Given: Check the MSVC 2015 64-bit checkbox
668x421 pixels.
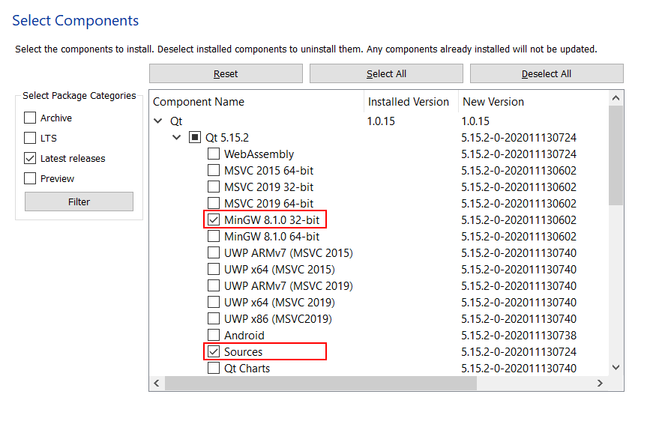Looking at the screenshot, I should click(x=214, y=170).
